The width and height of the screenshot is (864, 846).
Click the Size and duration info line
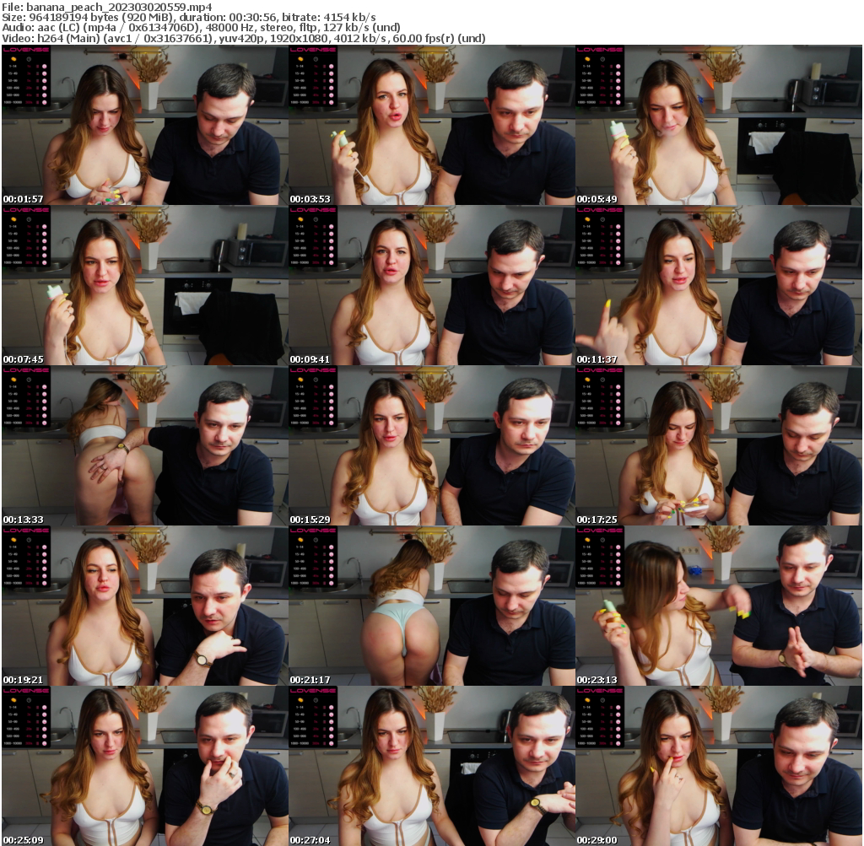tap(188, 17)
